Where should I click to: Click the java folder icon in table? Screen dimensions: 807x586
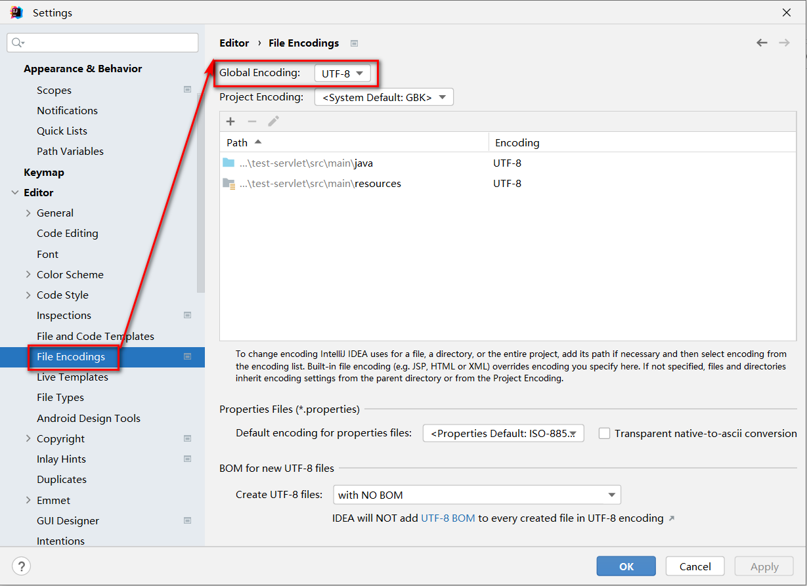[229, 163]
